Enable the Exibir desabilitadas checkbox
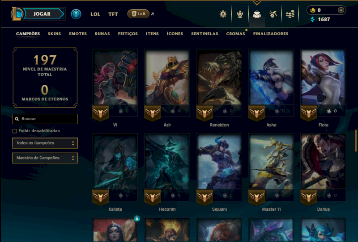 (x=14, y=131)
